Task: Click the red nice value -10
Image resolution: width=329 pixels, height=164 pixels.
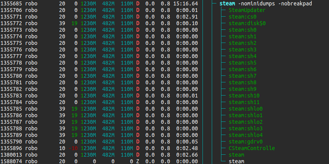Action: 73,148
